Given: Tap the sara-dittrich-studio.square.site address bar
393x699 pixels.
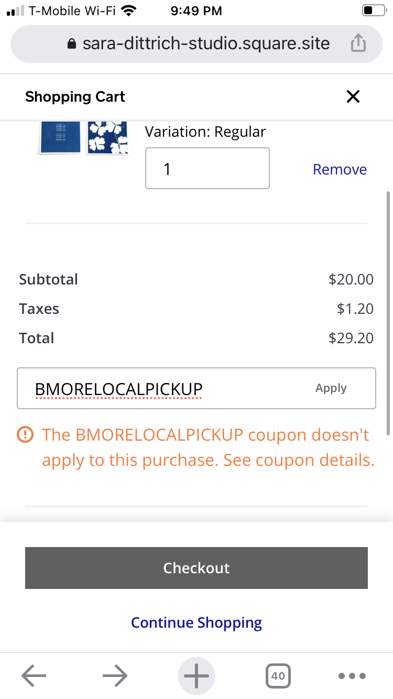Looking at the screenshot, I should point(206,44).
